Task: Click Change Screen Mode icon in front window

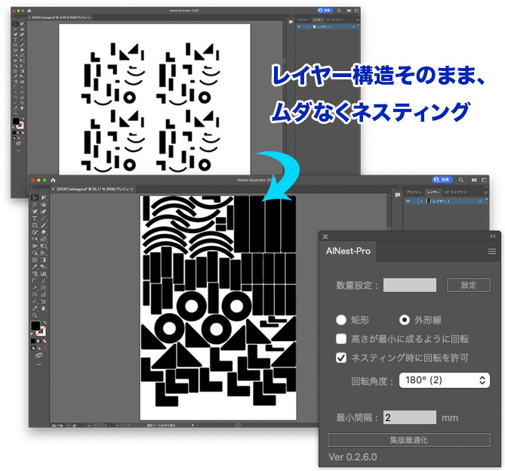Action: 39,355
